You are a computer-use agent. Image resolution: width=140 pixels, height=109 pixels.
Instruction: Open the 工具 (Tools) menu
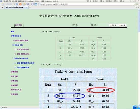coord(116,1)
